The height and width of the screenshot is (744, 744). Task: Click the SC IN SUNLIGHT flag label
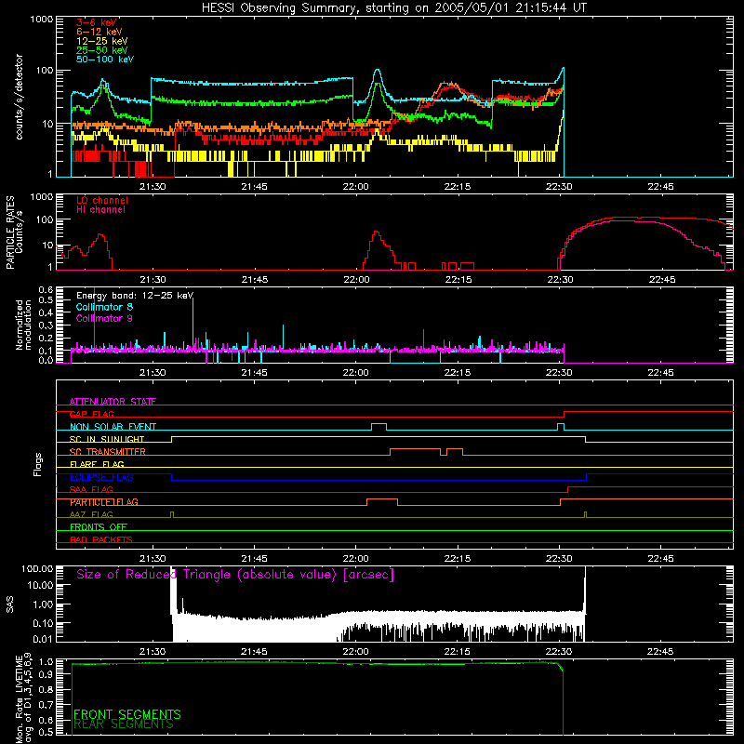[107, 439]
